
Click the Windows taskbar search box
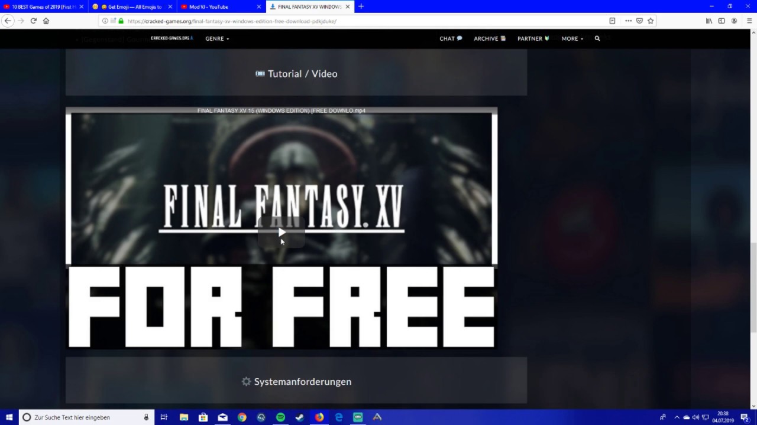tap(86, 417)
